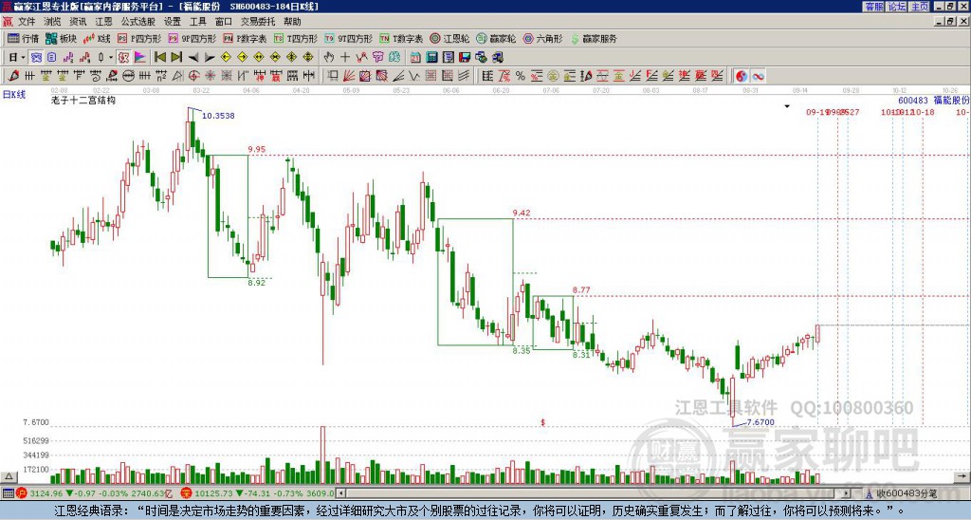Click the 收600483分笔 status entry
This screenshot has width=971, height=520.
[907, 493]
